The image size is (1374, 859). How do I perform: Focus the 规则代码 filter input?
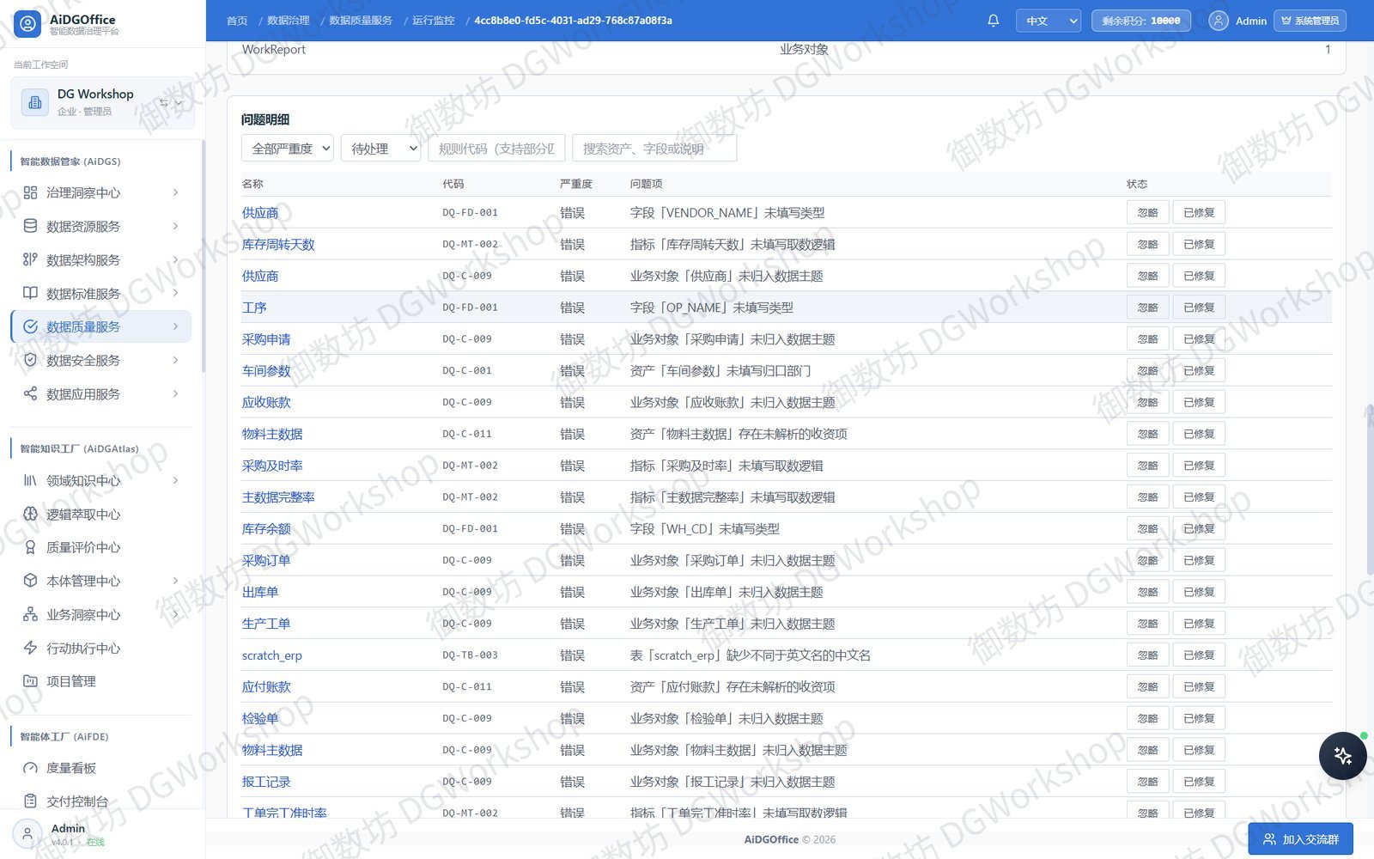(x=496, y=149)
